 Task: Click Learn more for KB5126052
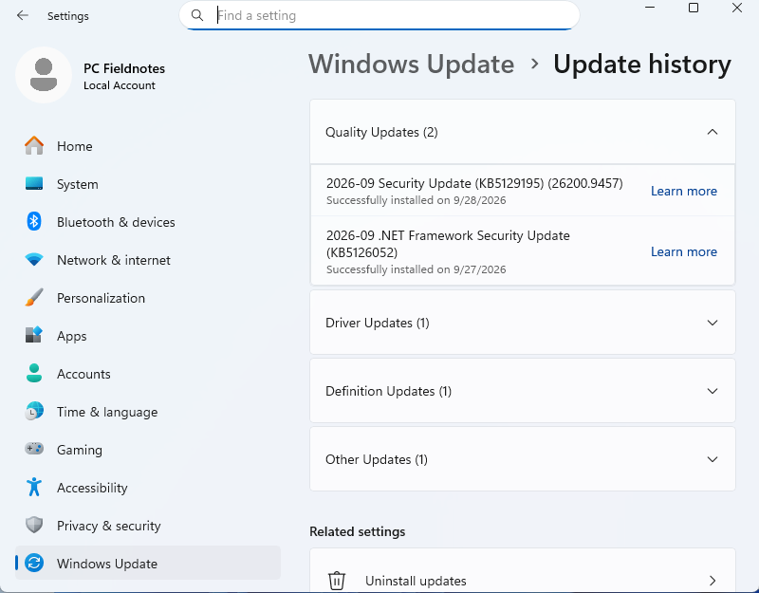pos(683,251)
